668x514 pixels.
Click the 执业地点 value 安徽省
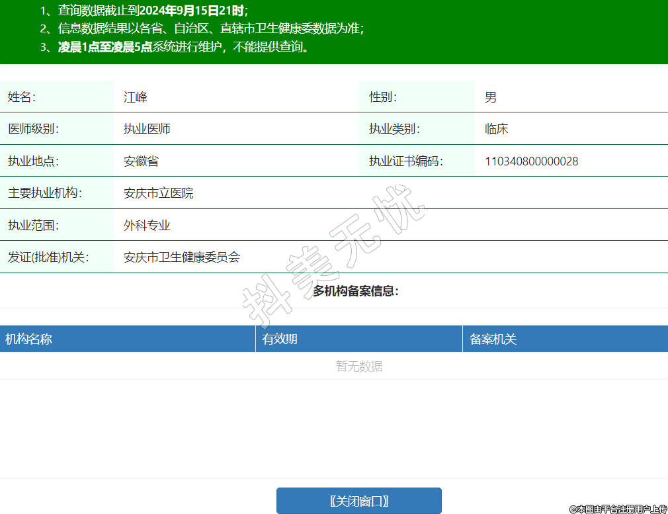point(141,161)
